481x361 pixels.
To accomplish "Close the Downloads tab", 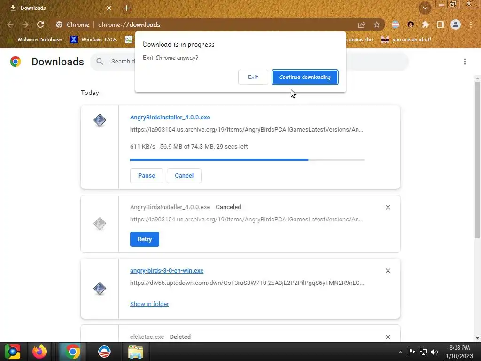I will pyautogui.click(x=109, y=8).
